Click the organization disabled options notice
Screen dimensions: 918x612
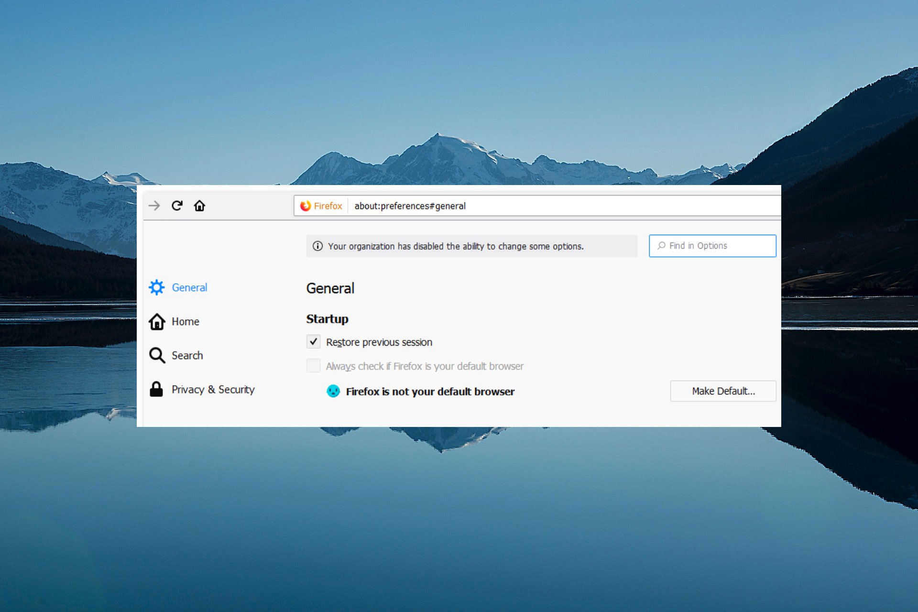click(x=472, y=246)
